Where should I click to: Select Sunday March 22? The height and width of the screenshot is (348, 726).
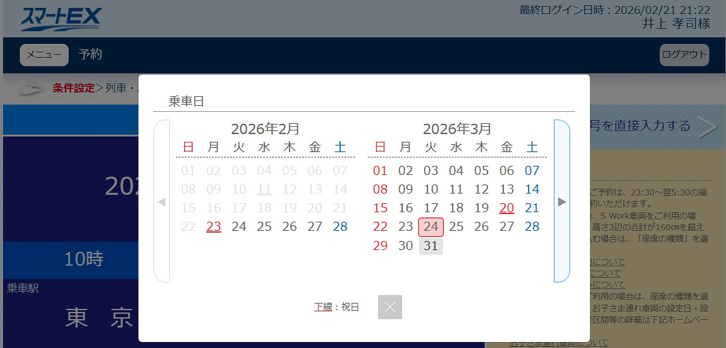[380, 227]
